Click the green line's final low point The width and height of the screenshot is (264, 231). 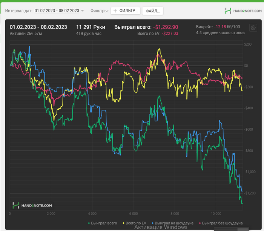pos(242,203)
